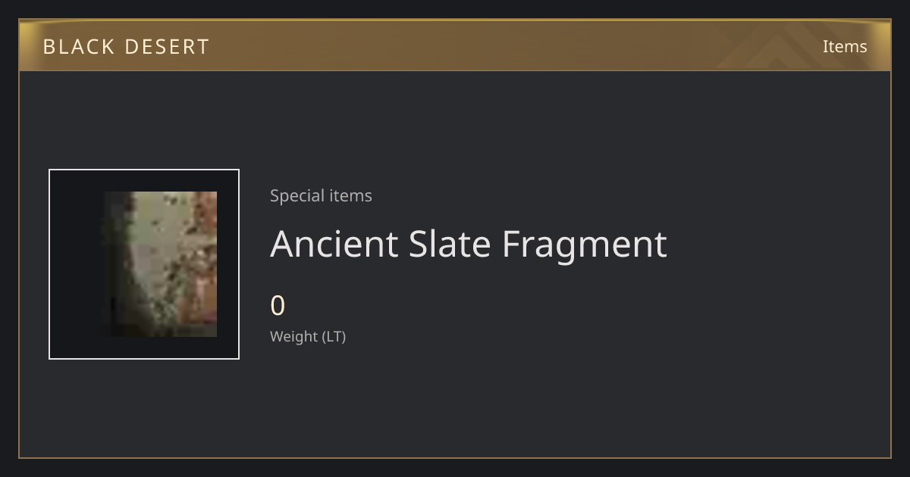Click the word Slate in the item name

click(x=450, y=244)
